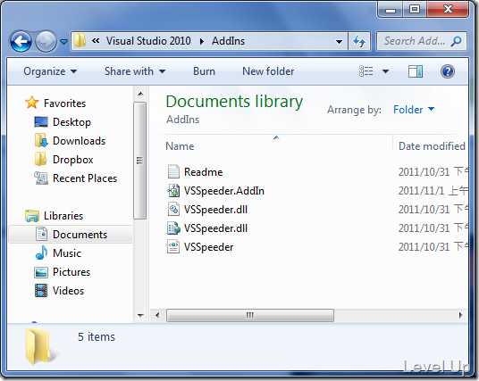Click the VSSpeeder.AddIn file icon
The height and width of the screenshot is (381, 479).
pos(173,191)
